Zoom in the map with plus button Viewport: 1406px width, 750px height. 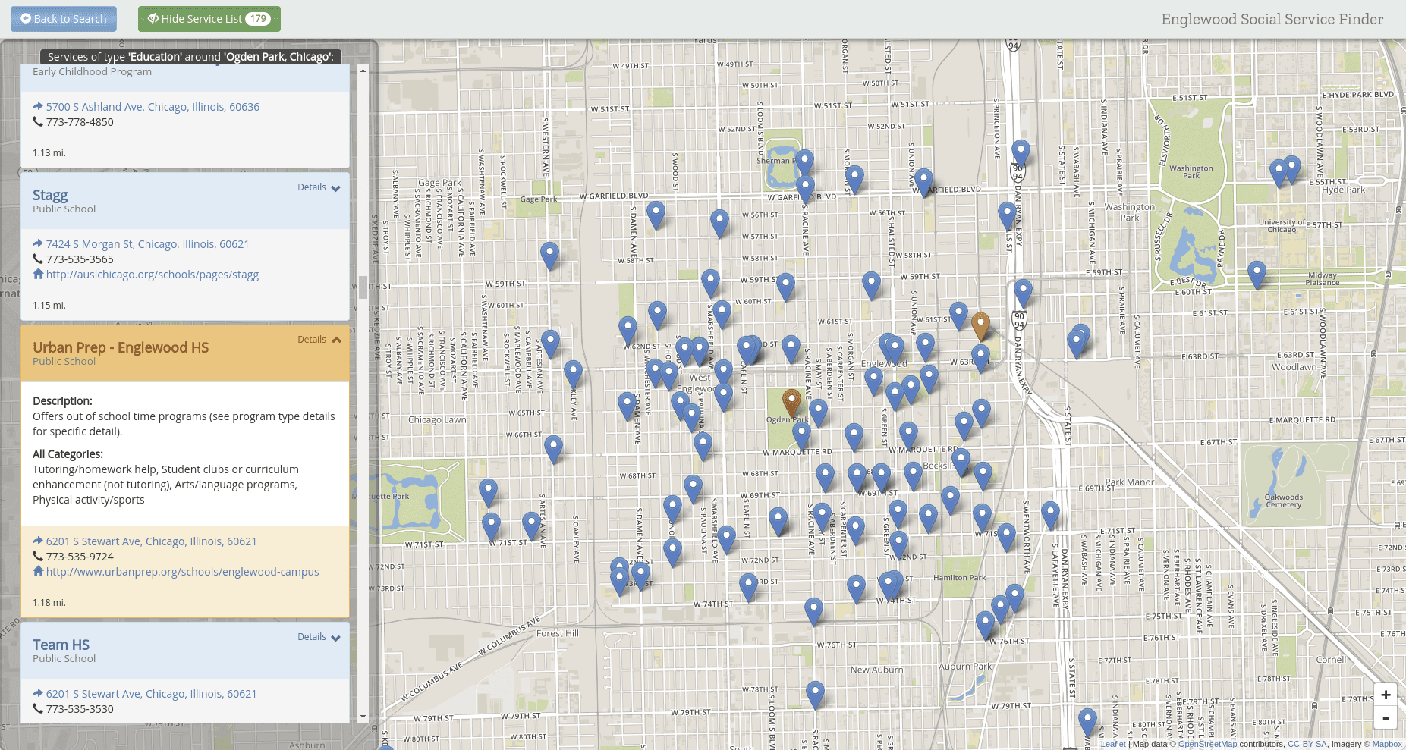[1386, 695]
